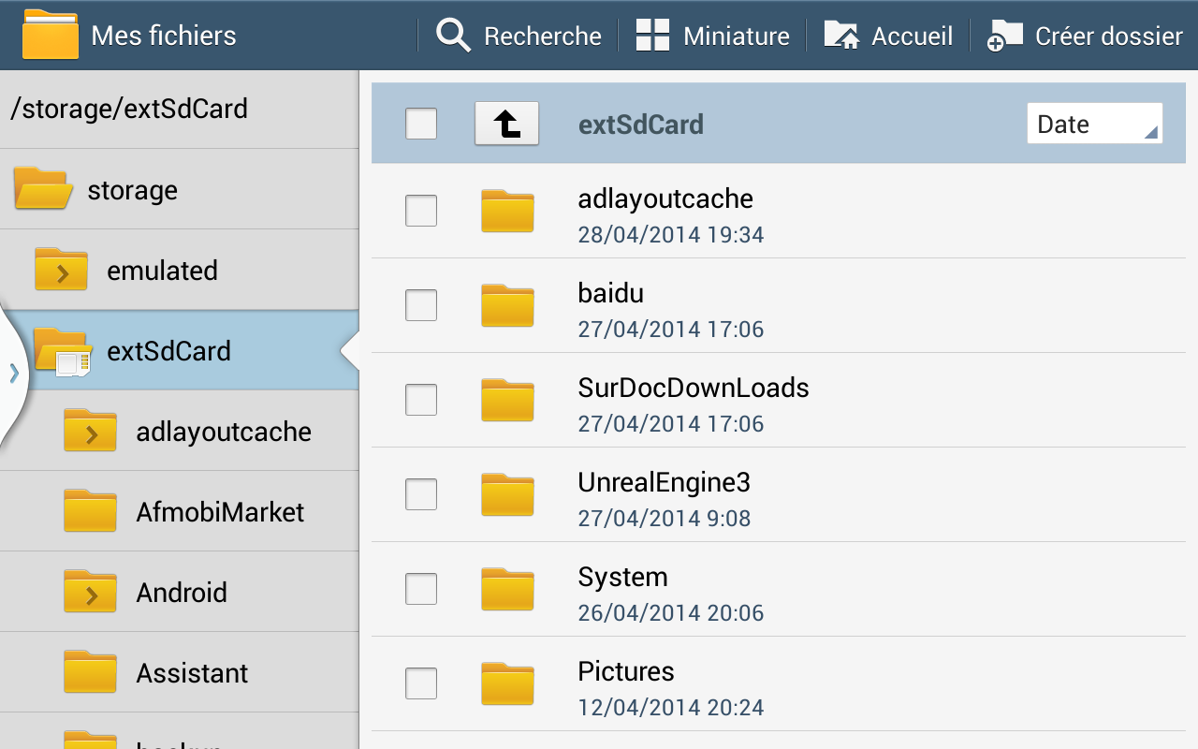Select the AfmobiMarket tree item label
Image resolution: width=1198 pixels, height=749 pixels.
220,512
